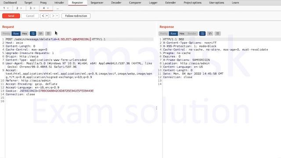281x158 pixels.
Task: Select Hex view in Response panel
Action: pyautogui.click(x=182, y=33)
